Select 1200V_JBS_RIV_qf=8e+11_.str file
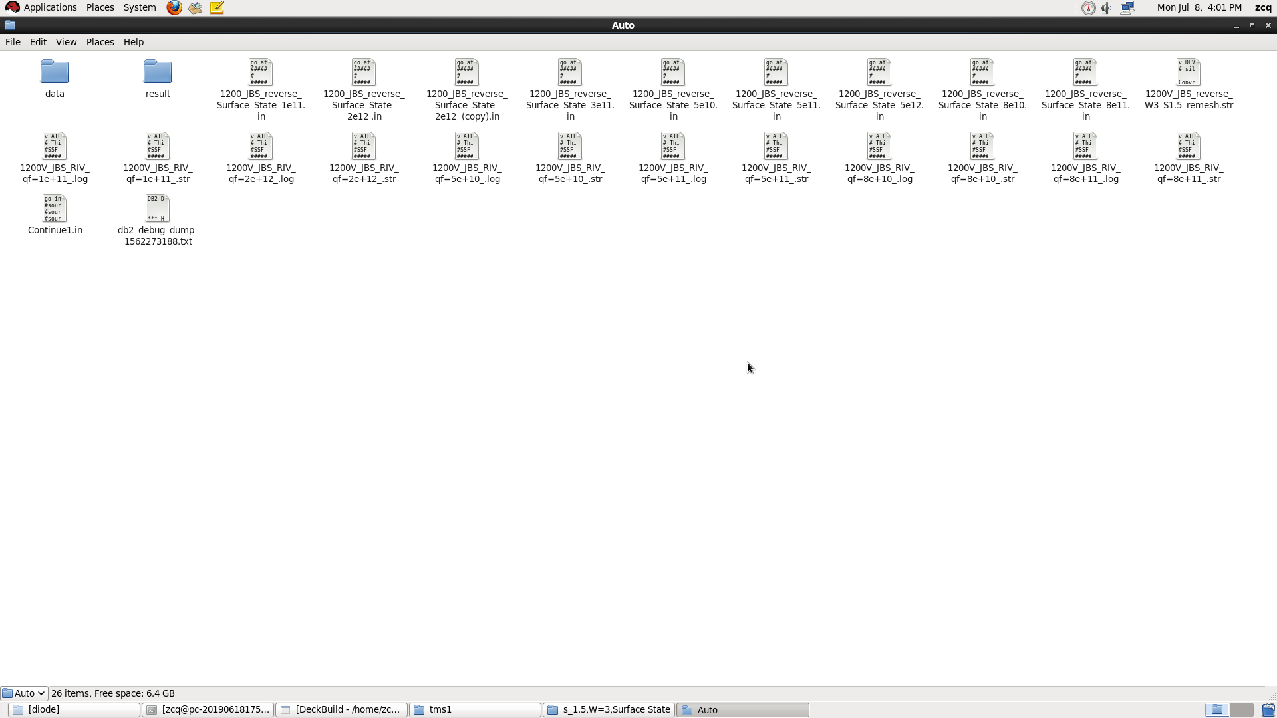1277x718 pixels. [1189, 146]
